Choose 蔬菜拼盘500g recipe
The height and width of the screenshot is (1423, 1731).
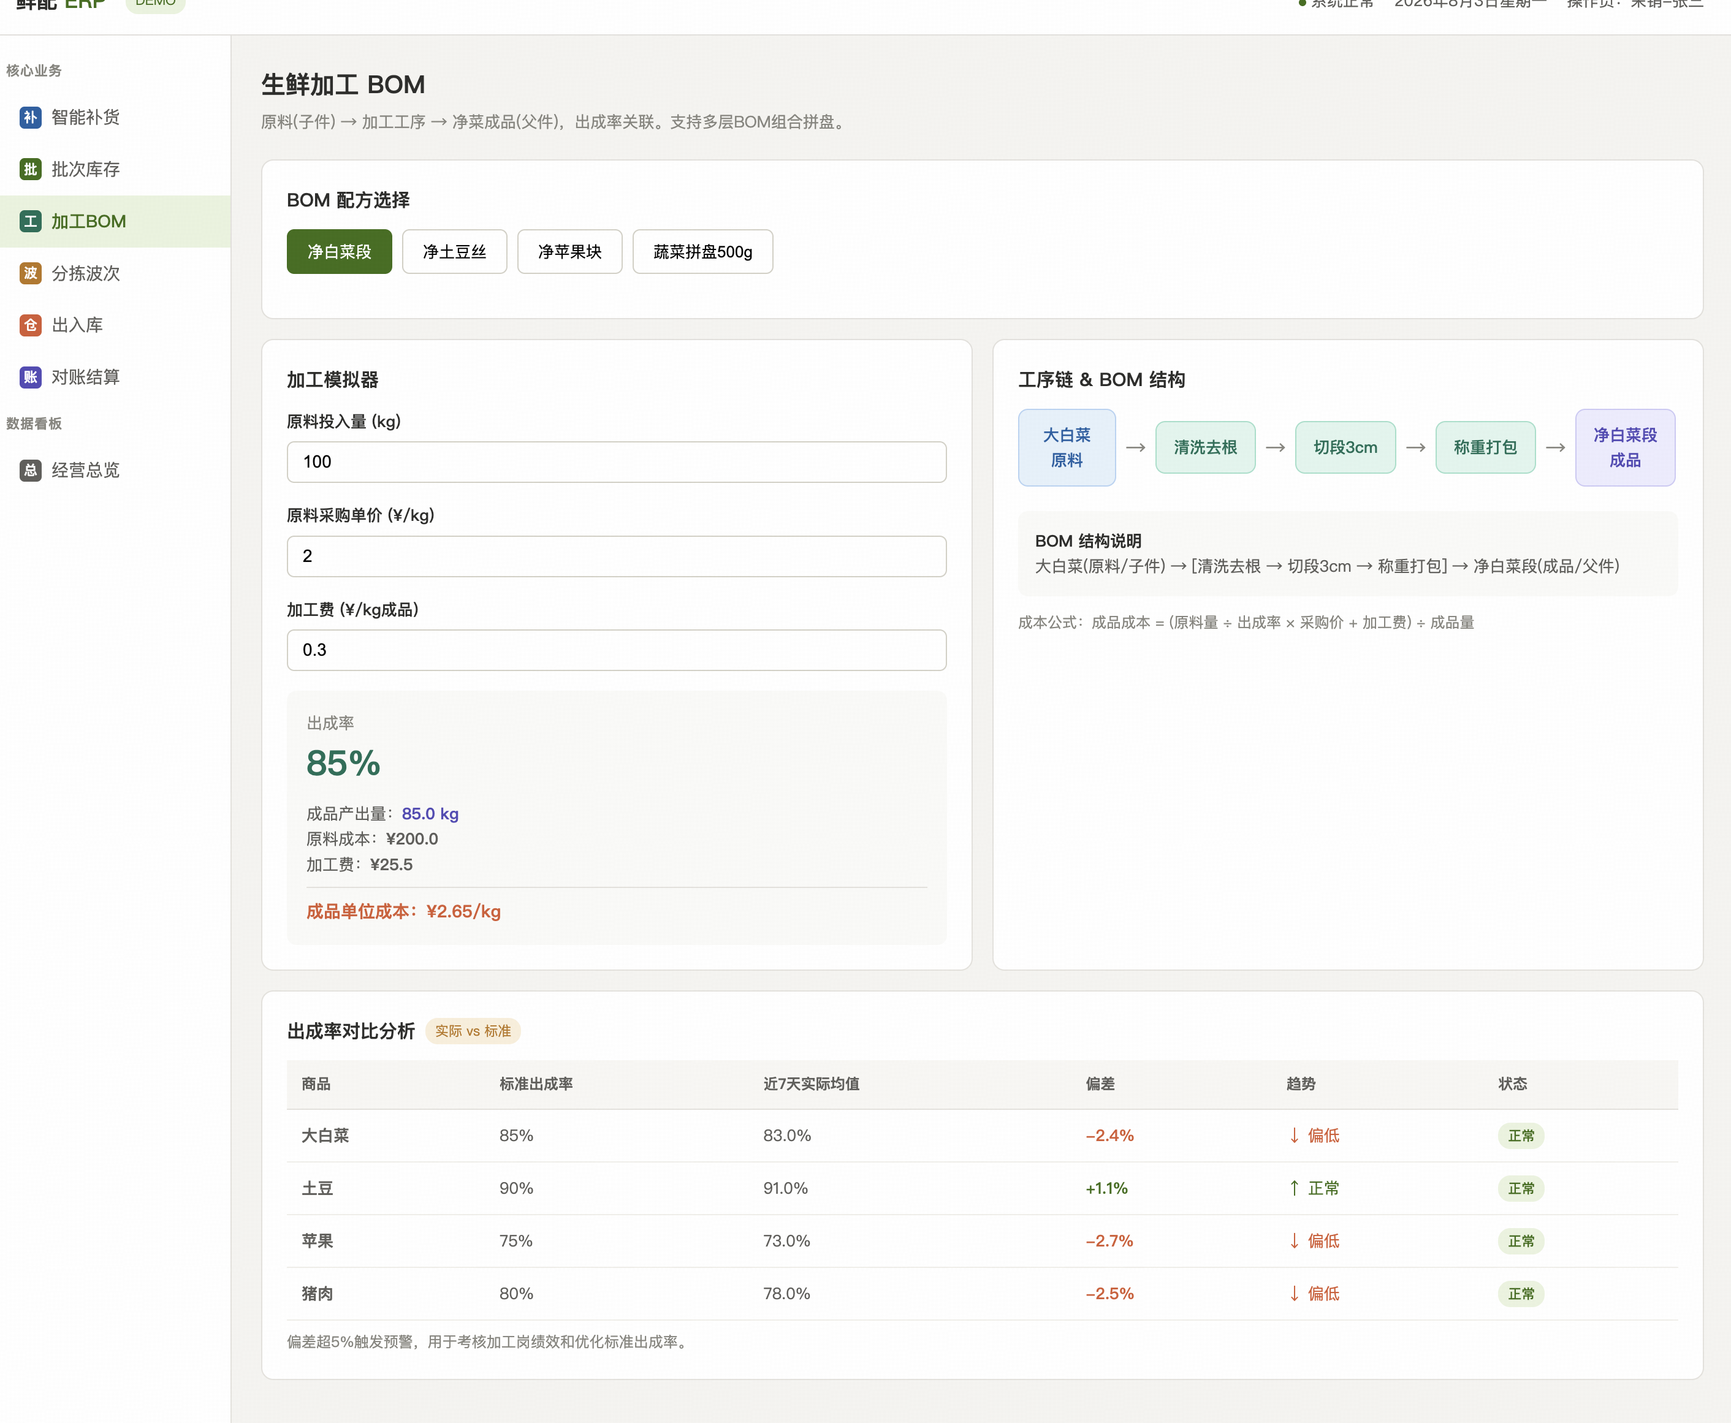coord(702,252)
